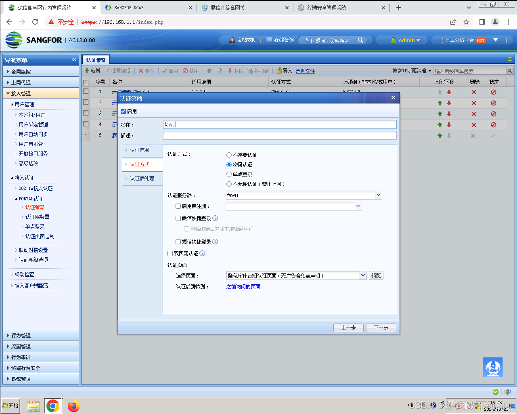Select 单点登录 radio option
Viewport: 517px width, 414px height.
(x=229, y=174)
